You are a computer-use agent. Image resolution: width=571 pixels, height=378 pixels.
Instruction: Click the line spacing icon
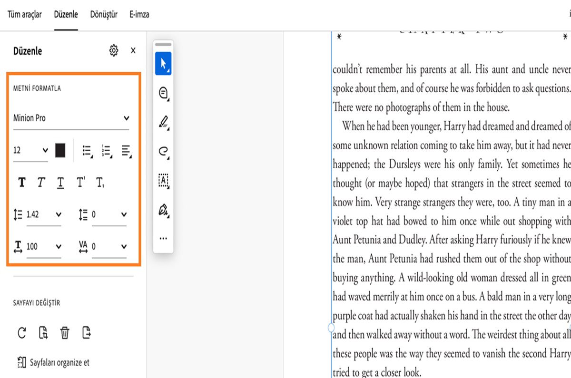18,215
